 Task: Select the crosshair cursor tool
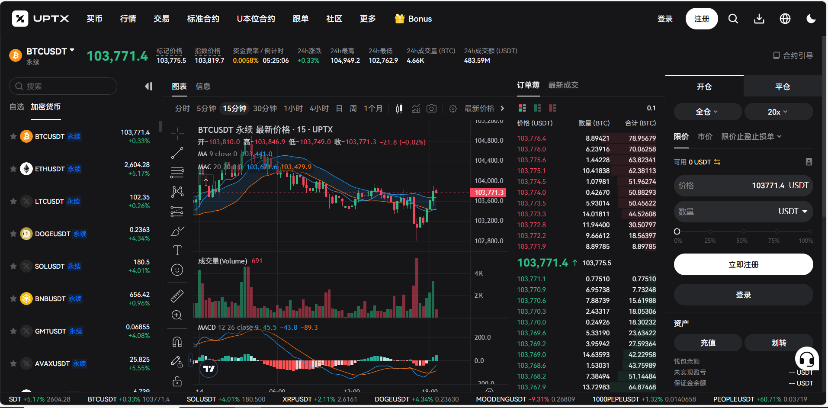coord(177,134)
